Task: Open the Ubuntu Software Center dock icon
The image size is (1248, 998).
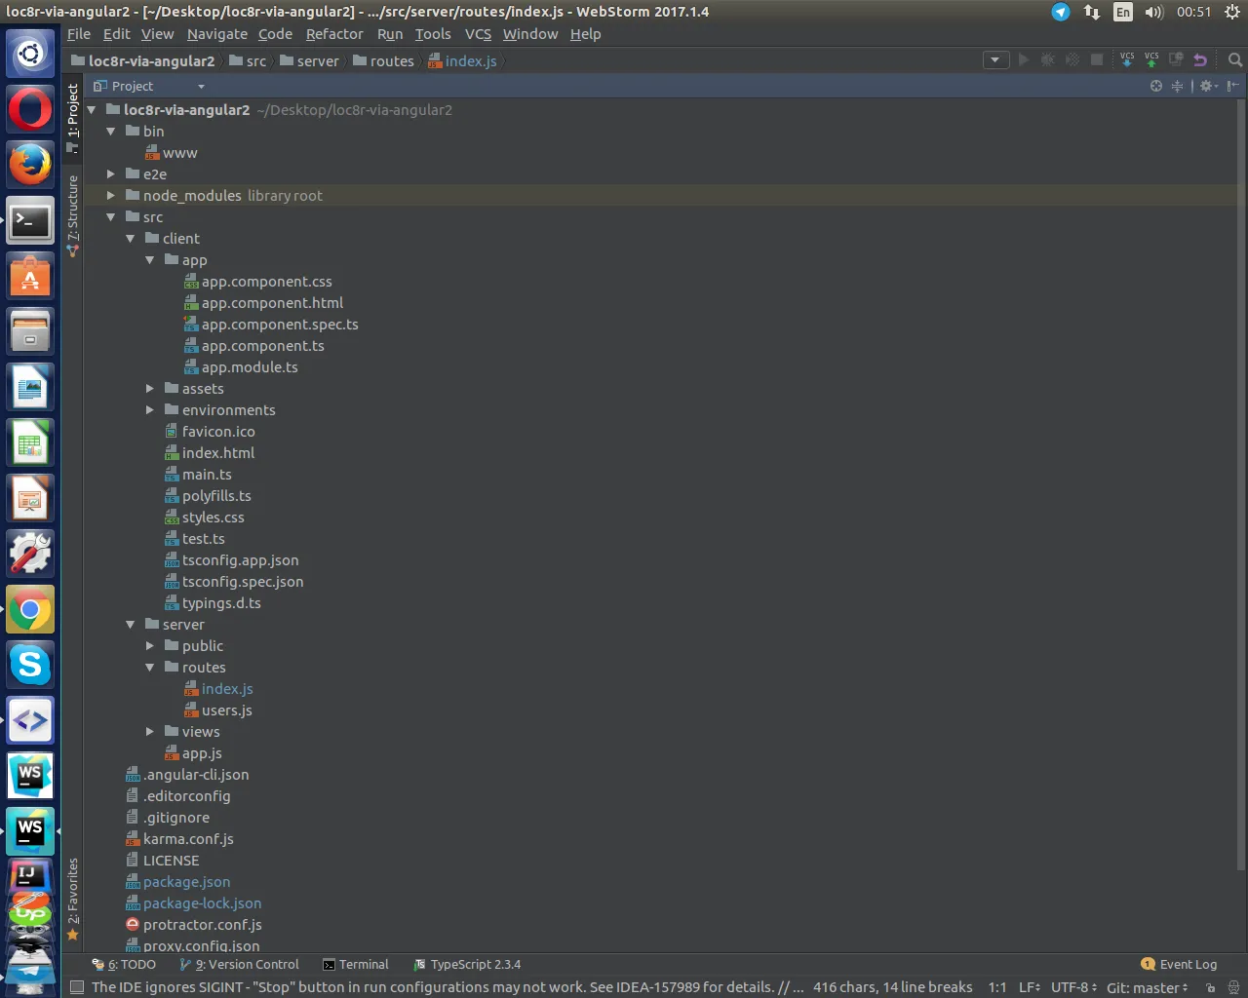Action: (30, 276)
